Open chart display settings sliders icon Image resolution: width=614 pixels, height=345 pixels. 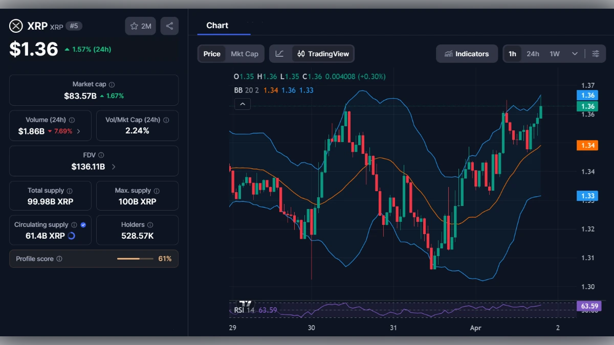point(595,53)
